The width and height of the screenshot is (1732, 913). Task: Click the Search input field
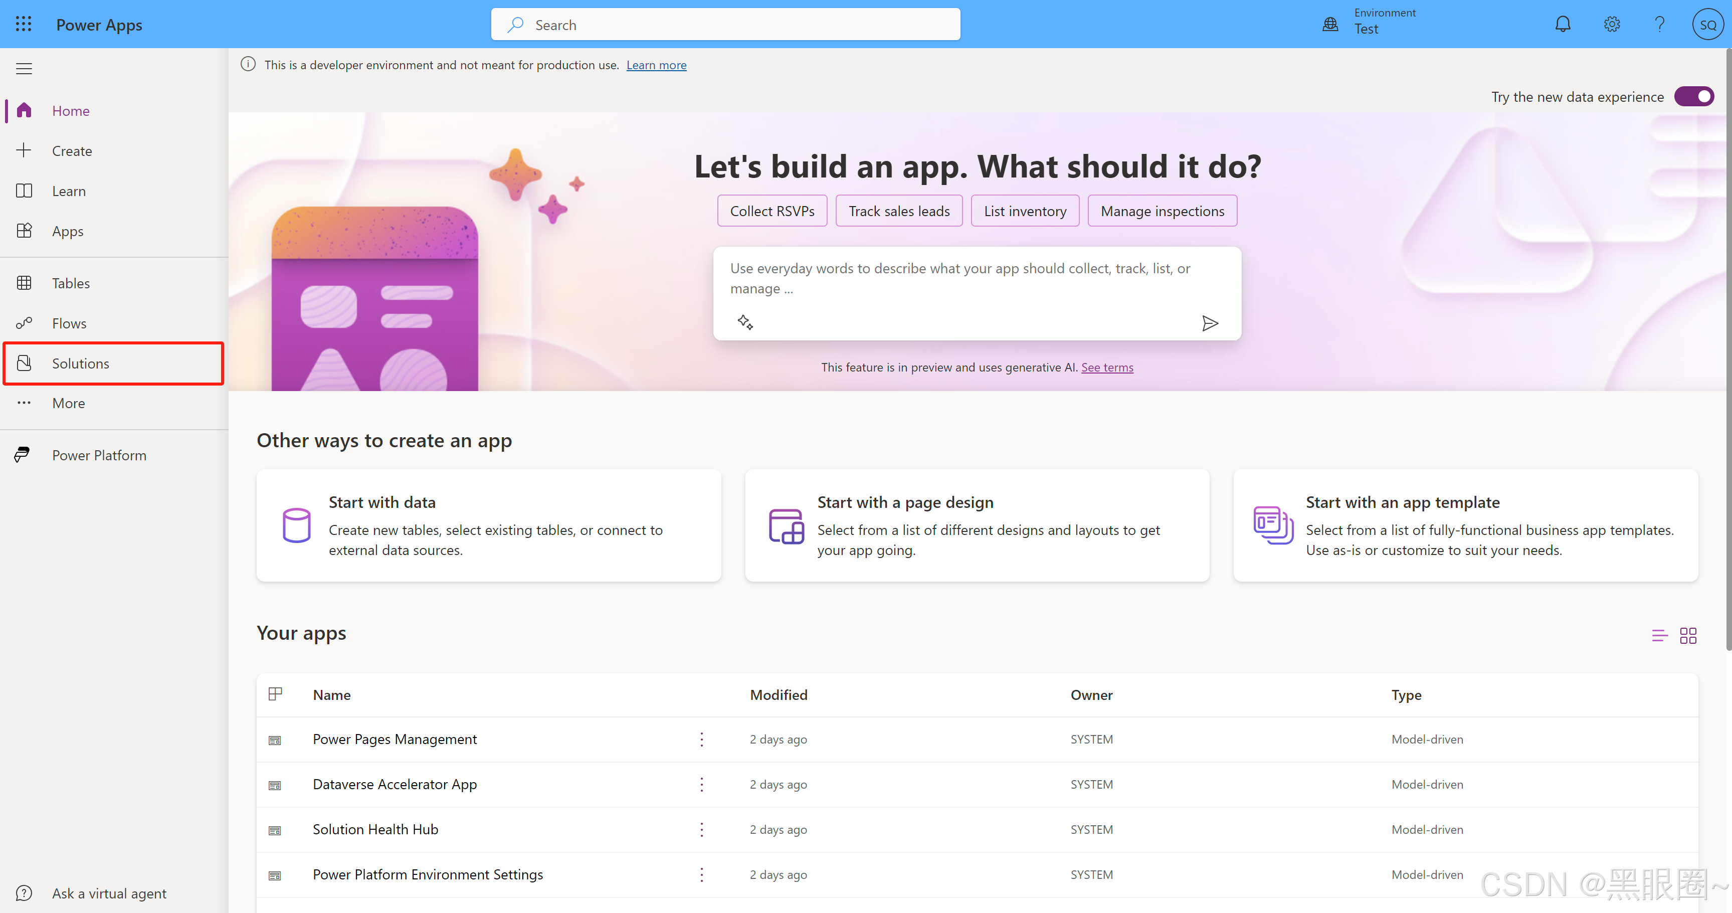[726, 25]
